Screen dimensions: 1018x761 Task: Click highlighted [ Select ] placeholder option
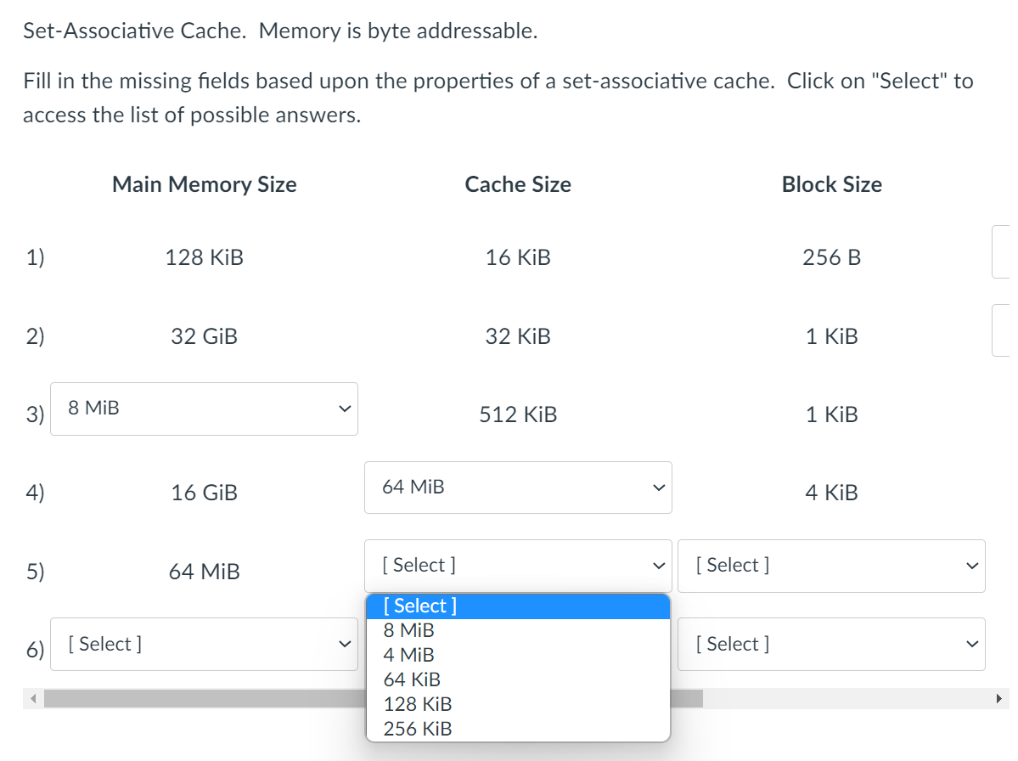point(517,606)
